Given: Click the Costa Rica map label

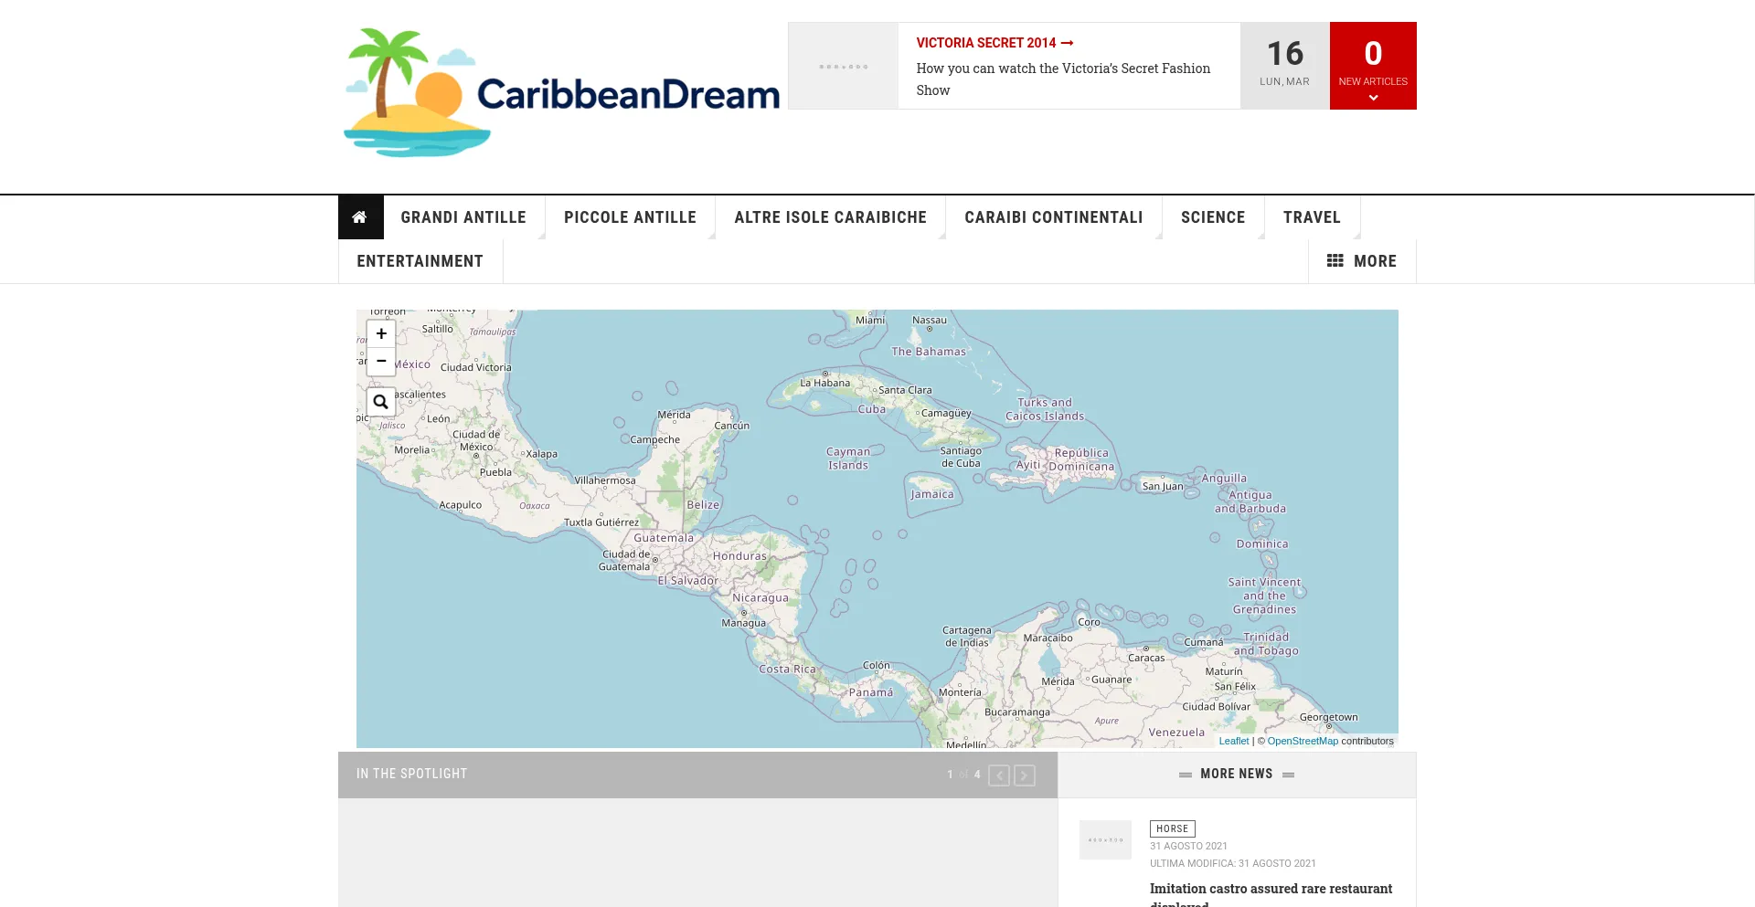Looking at the screenshot, I should click(787, 669).
